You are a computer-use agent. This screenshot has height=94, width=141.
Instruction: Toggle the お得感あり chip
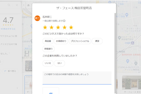pyautogui.click(x=61, y=41)
